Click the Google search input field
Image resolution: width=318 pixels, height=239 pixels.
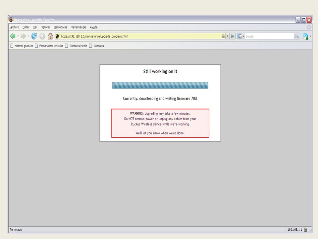point(269,36)
